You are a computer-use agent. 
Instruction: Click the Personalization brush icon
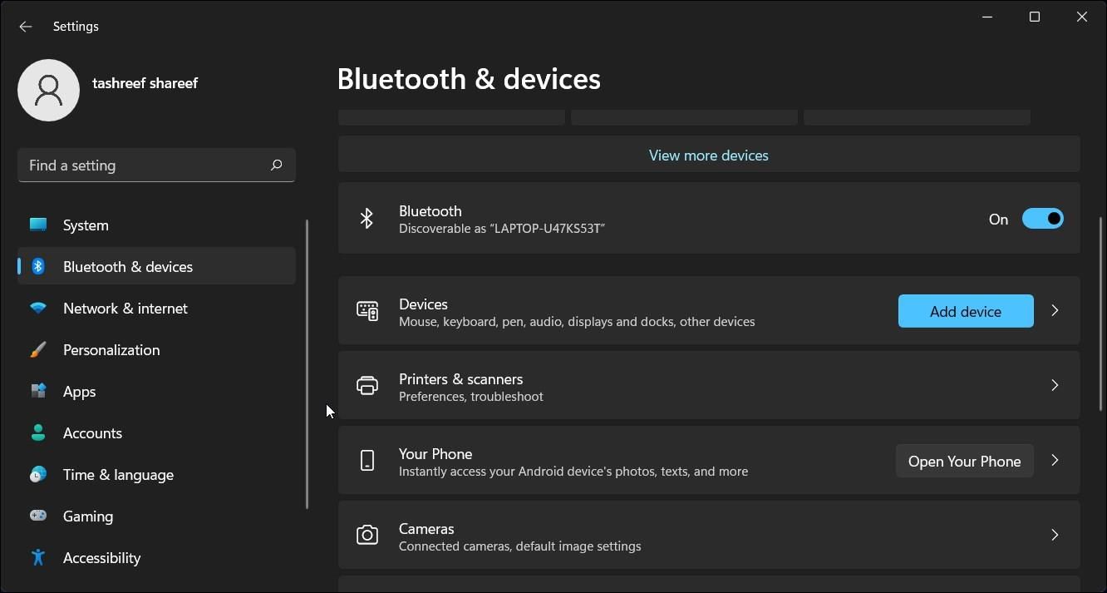38,349
